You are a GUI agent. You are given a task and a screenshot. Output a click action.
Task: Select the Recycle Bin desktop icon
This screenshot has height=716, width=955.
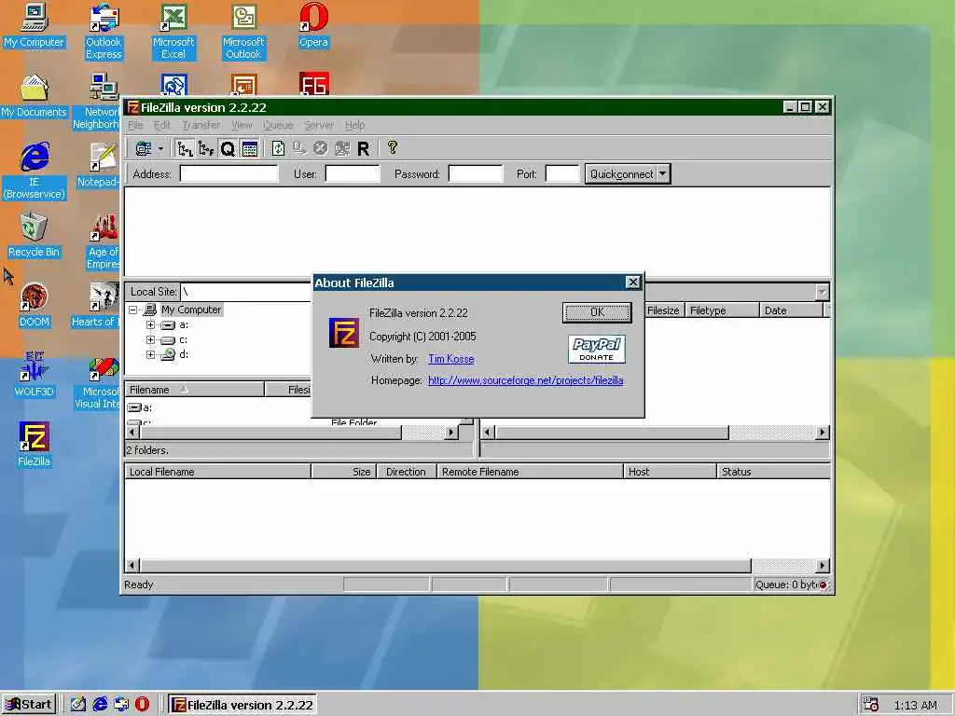point(34,236)
